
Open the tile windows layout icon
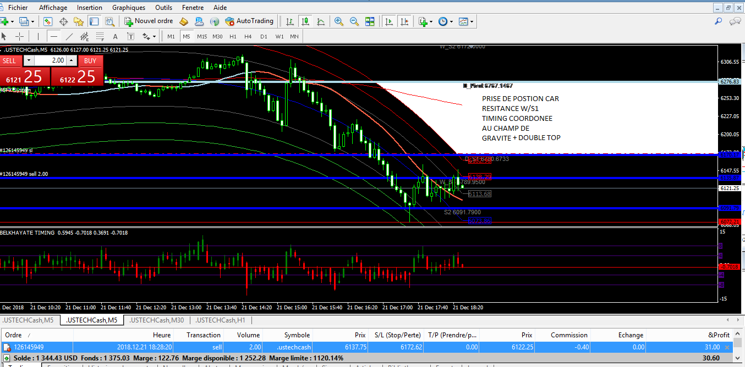pyautogui.click(x=370, y=21)
